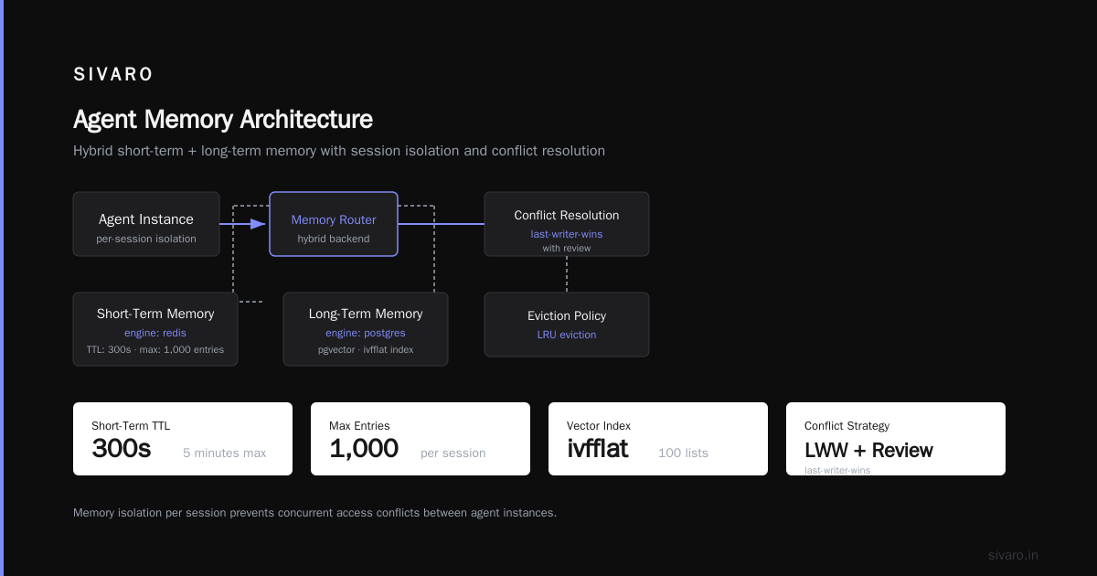Click the 'LRU eviction' label
The width and height of the screenshot is (1097, 576).
coord(567,335)
